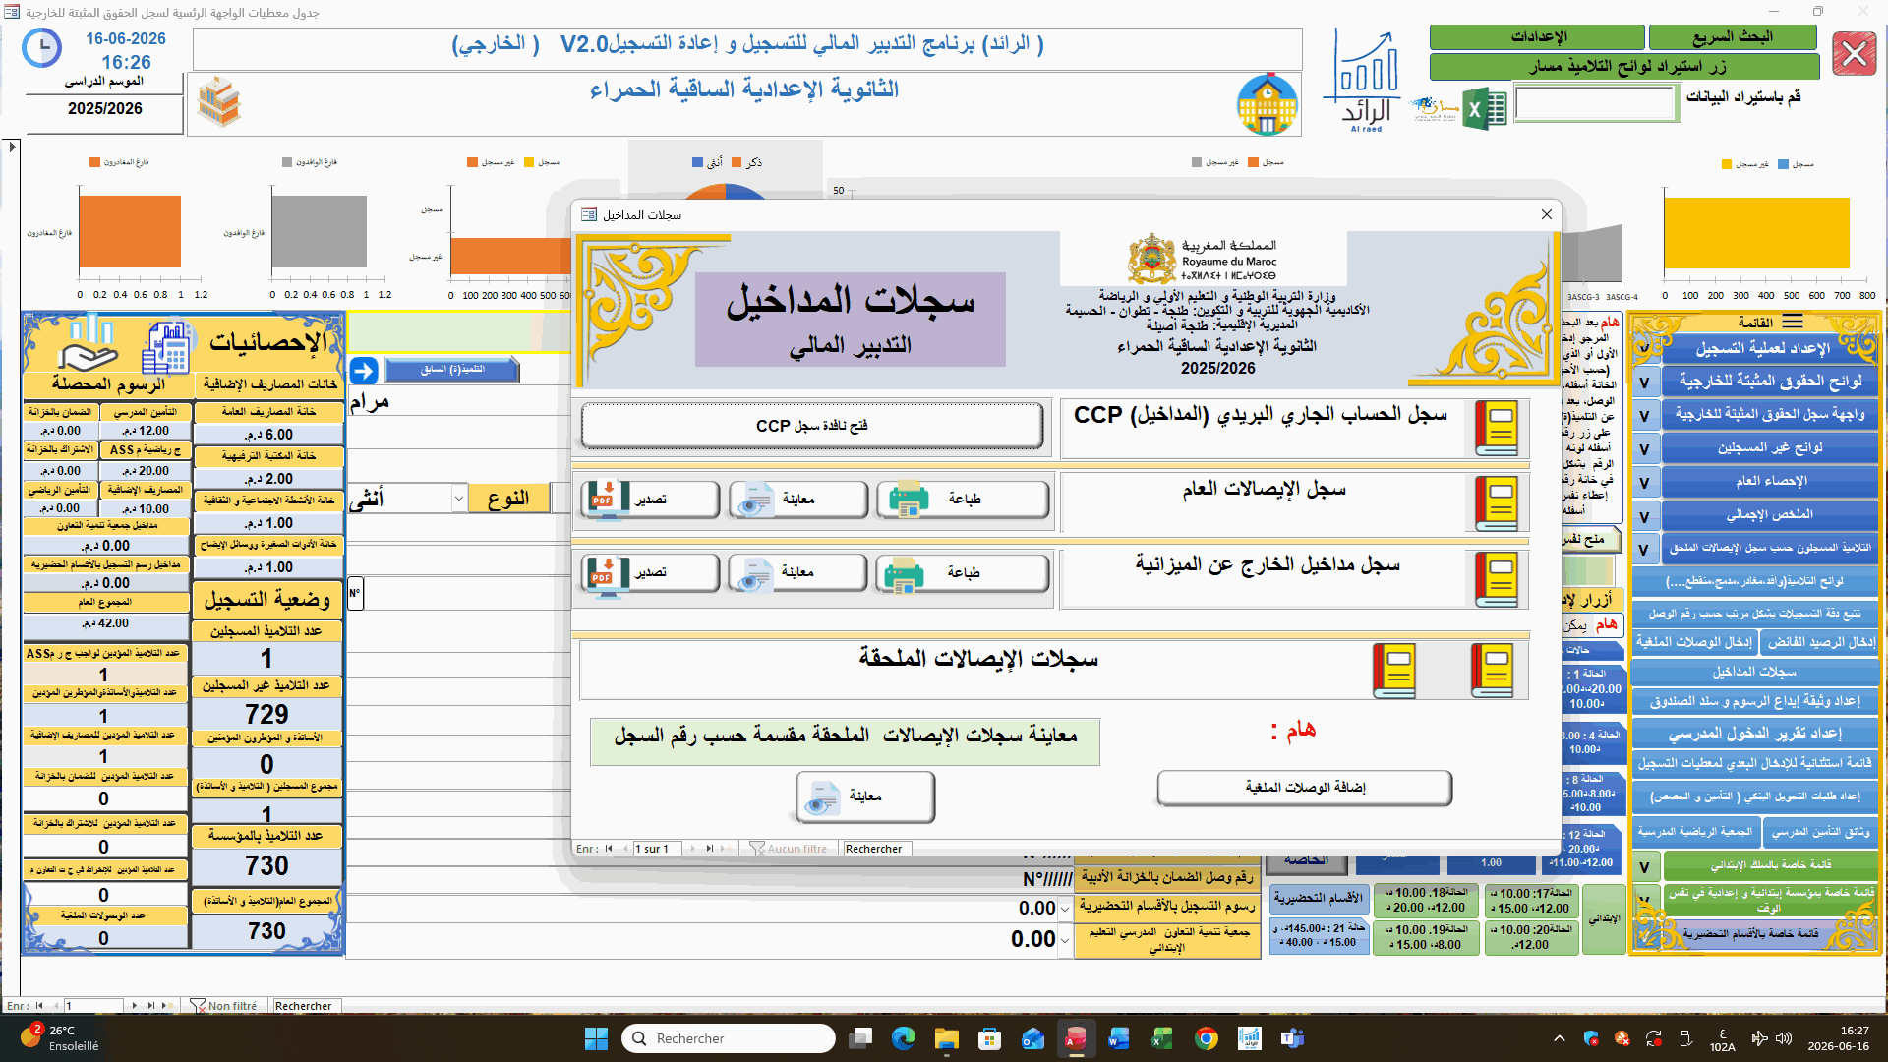Open Microsoft Access from the taskbar

[x=1076, y=1038]
